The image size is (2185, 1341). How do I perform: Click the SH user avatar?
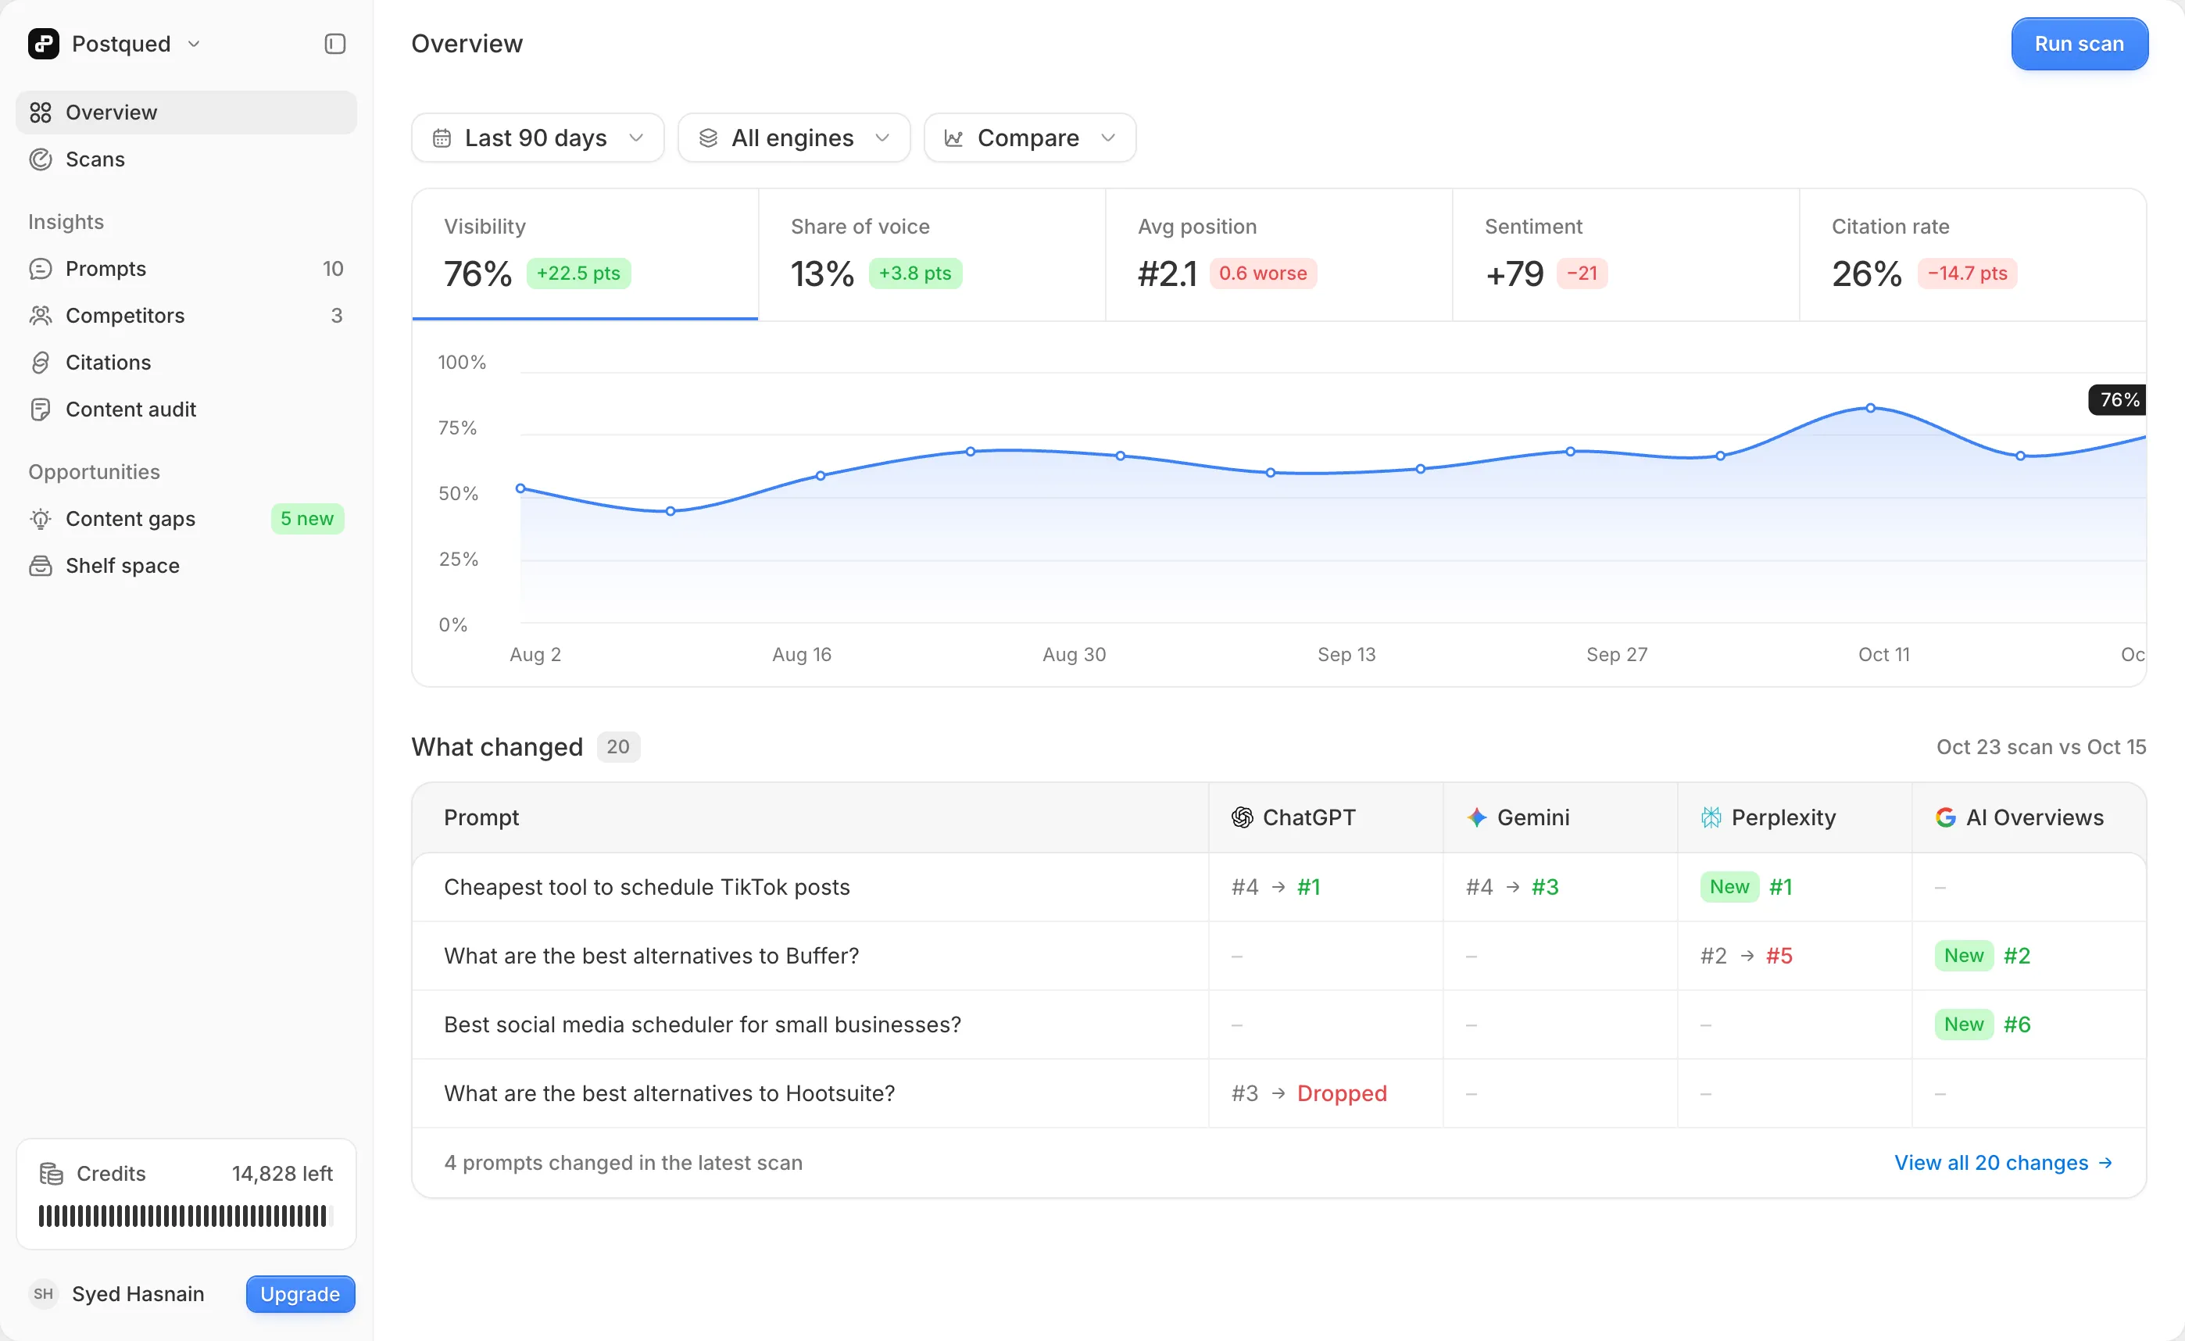click(x=44, y=1294)
